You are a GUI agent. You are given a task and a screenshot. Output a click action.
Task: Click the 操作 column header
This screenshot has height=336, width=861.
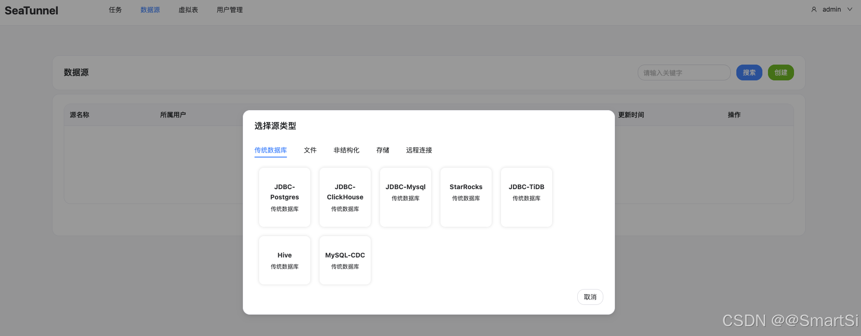point(734,115)
